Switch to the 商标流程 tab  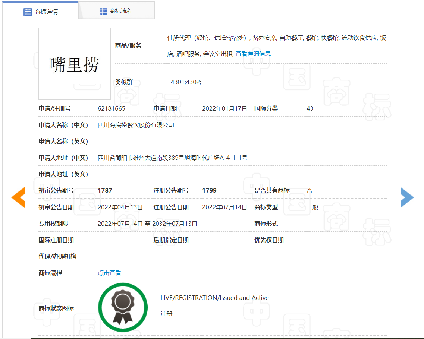click(117, 11)
